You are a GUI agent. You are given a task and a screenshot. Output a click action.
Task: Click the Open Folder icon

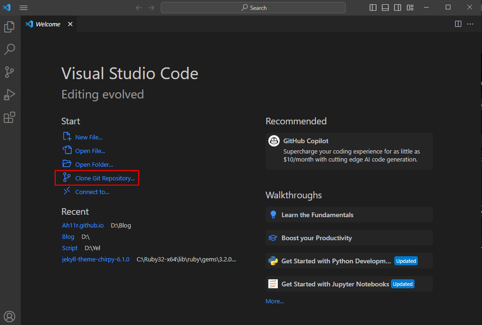click(67, 163)
